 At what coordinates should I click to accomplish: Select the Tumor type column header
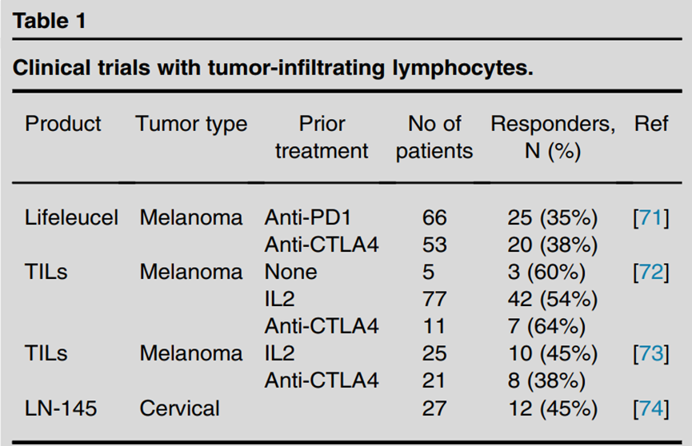tap(191, 124)
